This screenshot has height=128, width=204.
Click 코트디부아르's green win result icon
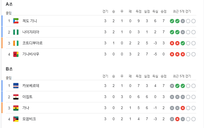(183, 43)
